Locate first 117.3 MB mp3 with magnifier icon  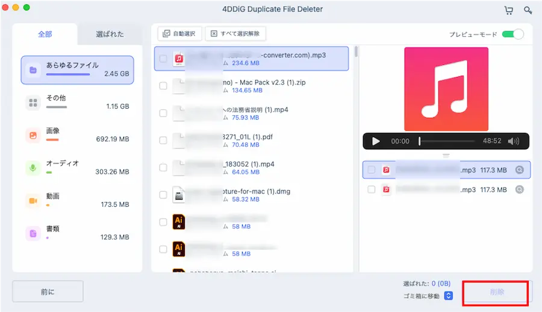coord(520,170)
